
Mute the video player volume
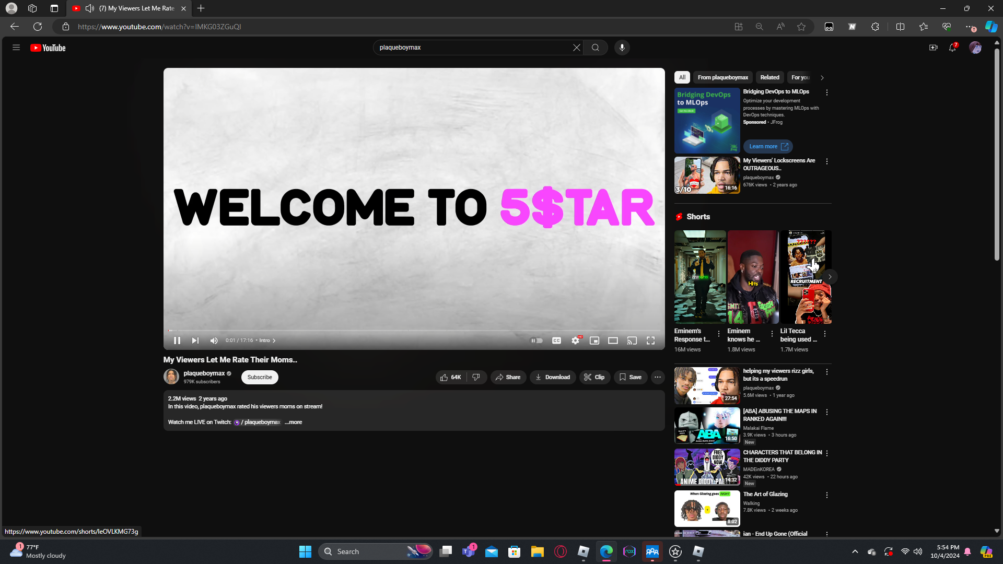[214, 340]
